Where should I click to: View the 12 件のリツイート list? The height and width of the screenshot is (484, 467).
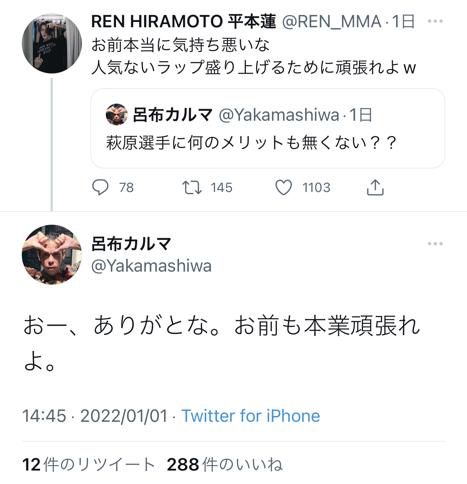(89, 464)
